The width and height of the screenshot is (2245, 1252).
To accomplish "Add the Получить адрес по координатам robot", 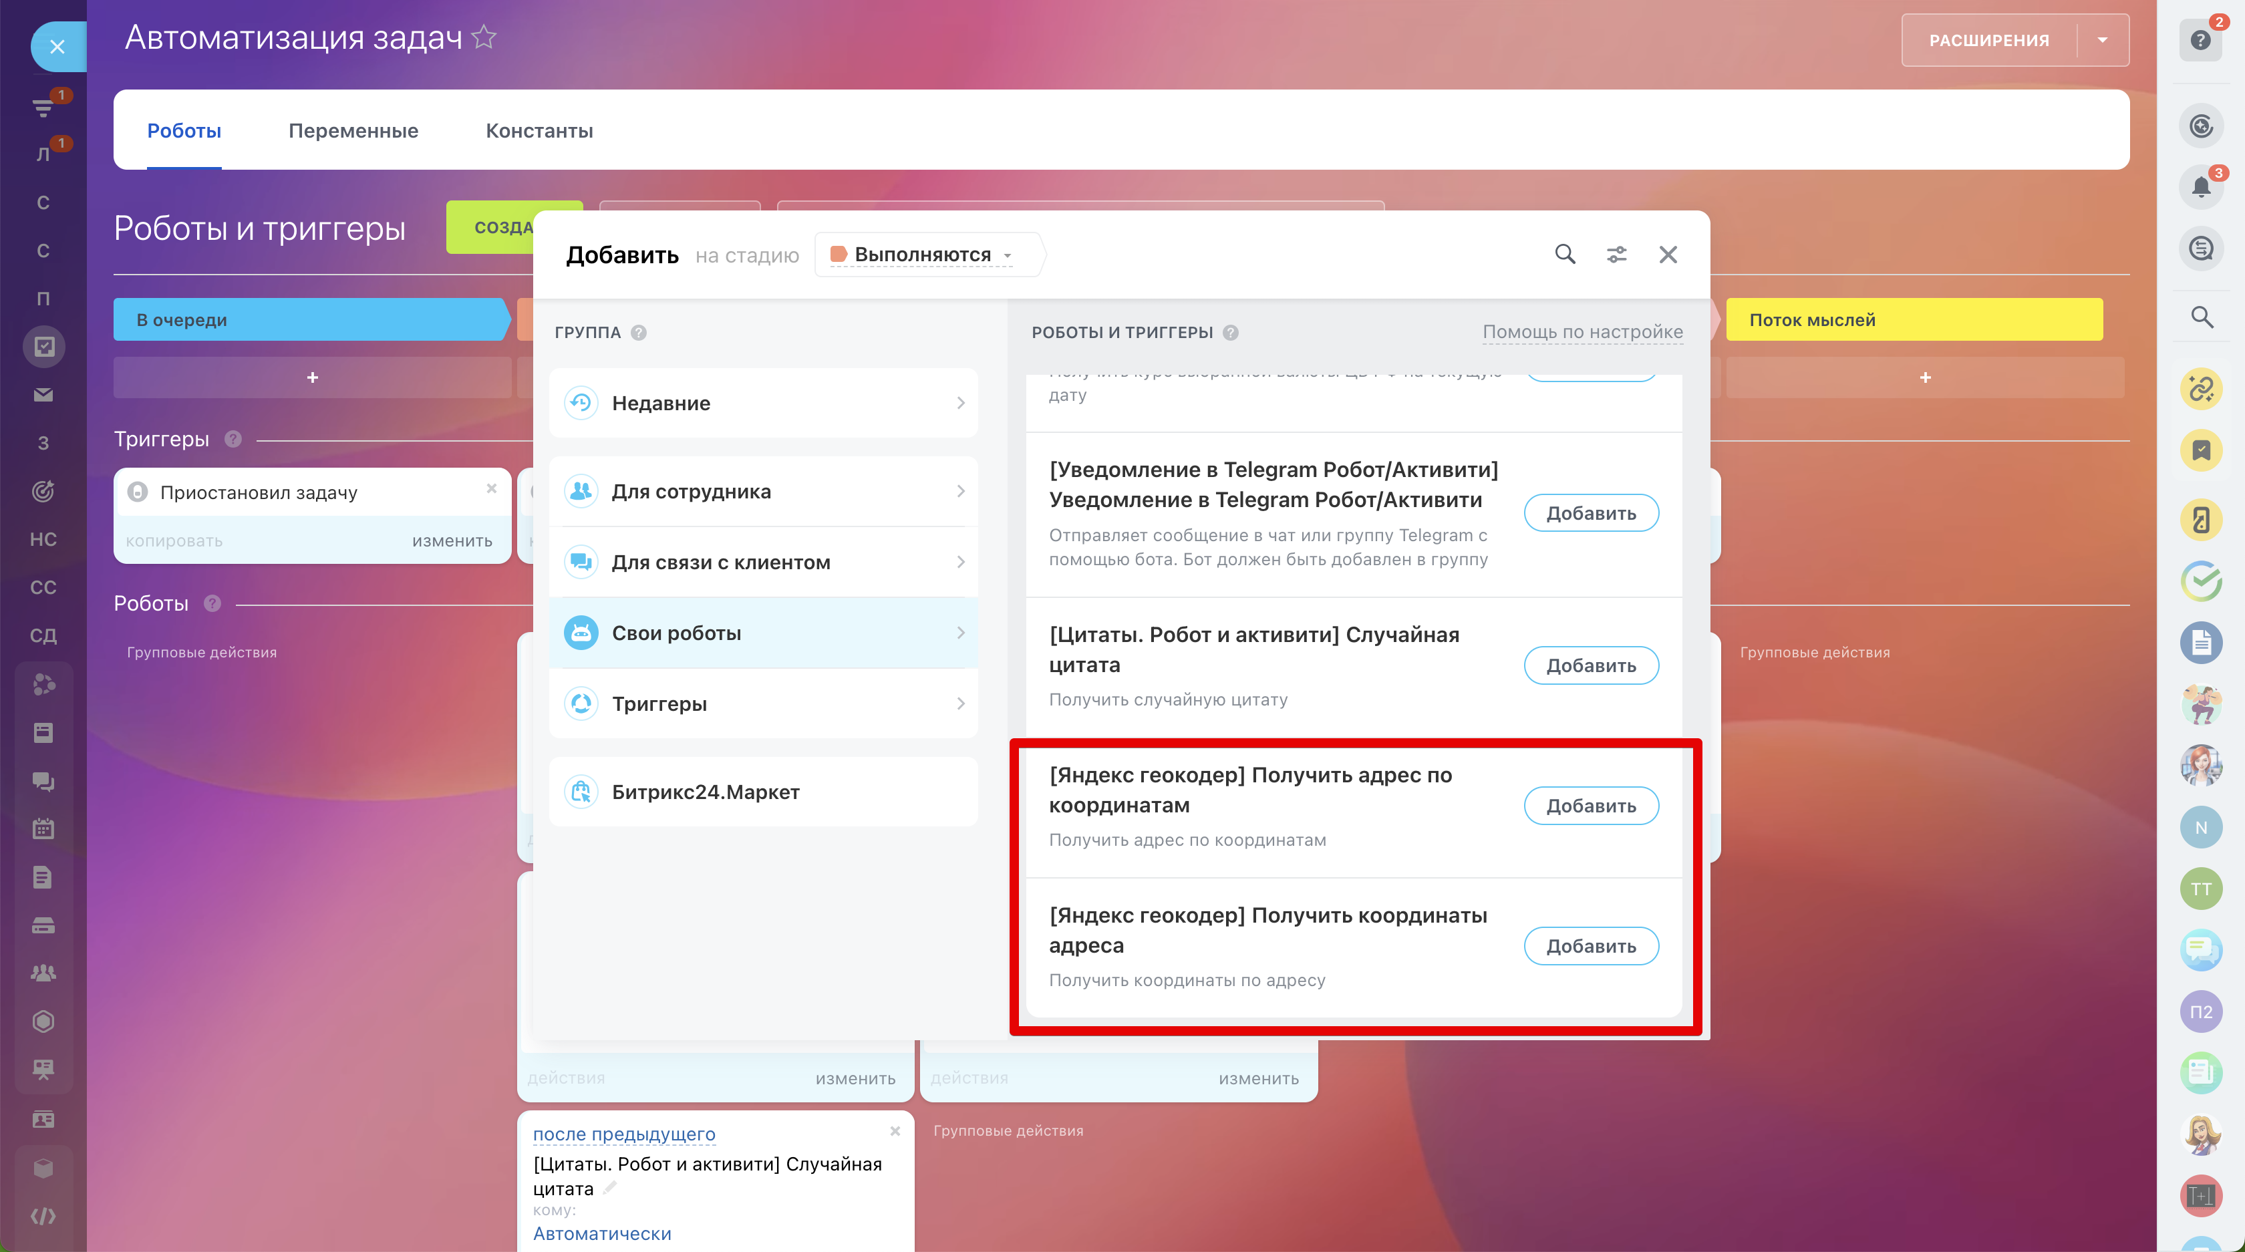I will pos(1590,805).
